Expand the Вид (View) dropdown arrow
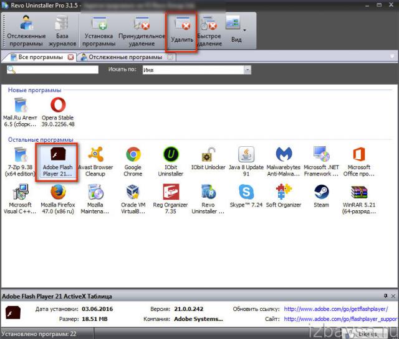This screenshot has height=339, width=399. pyautogui.click(x=244, y=30)
